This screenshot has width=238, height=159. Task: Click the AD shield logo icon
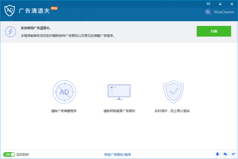coord(10,10)
